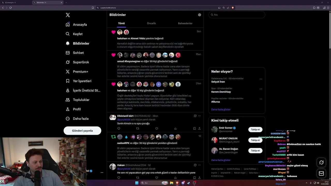
Task: Open account switcher three-dots menu
Action: coord(102,172)
